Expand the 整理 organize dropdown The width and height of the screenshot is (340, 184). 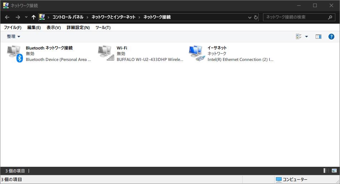14,37
